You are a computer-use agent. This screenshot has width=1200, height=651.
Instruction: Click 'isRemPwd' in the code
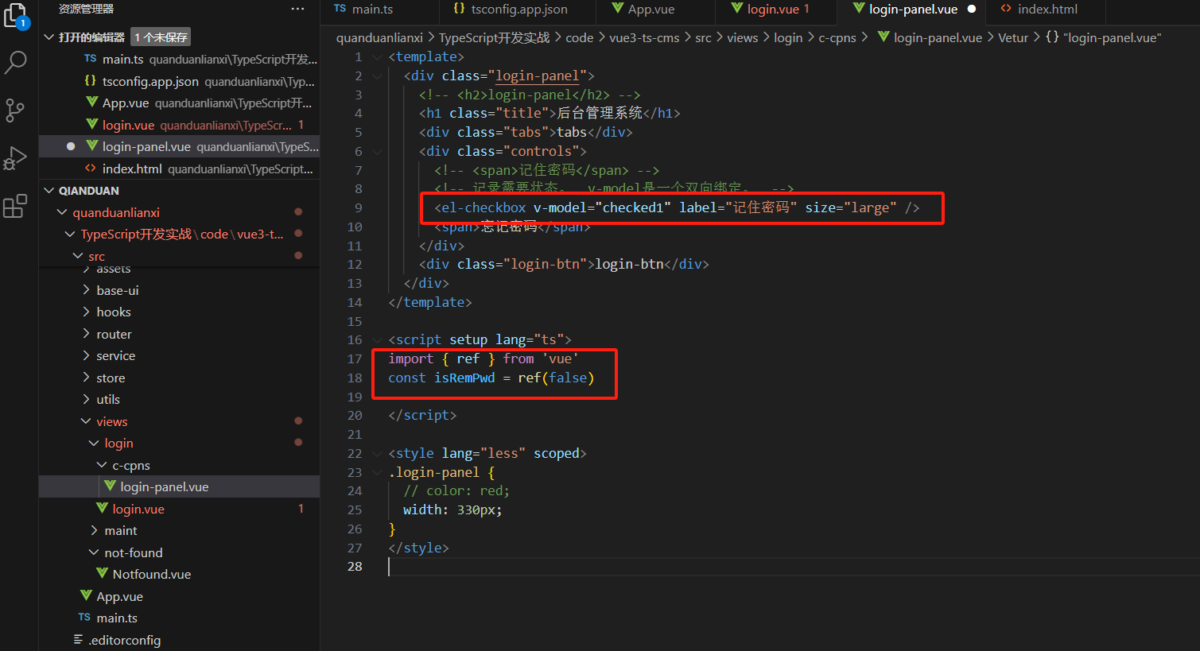tap(464, 378)
